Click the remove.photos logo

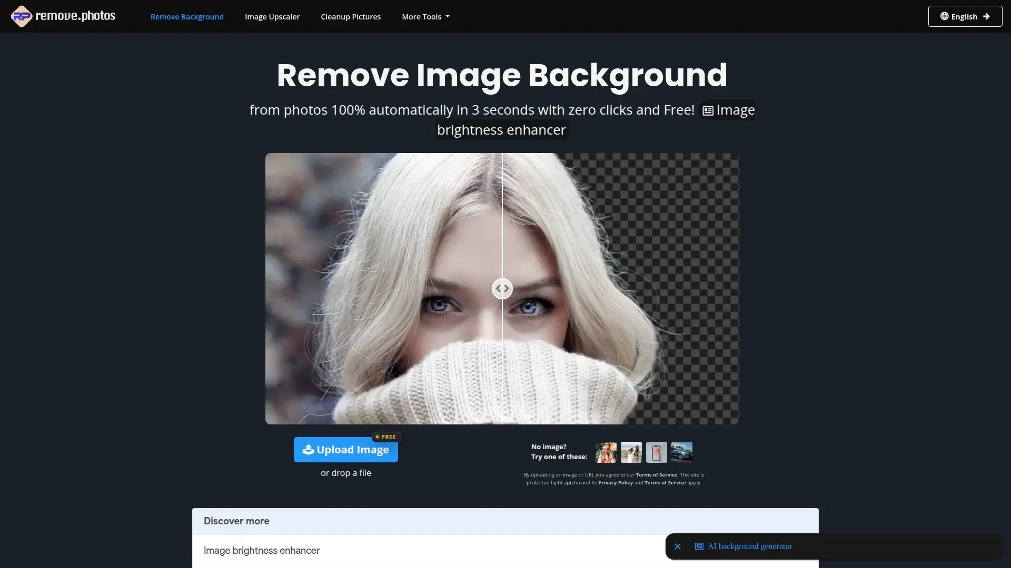[63, 16]
